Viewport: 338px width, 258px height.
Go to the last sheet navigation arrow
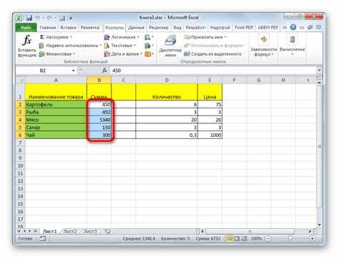pyautogui.click(x=36, y=231)
